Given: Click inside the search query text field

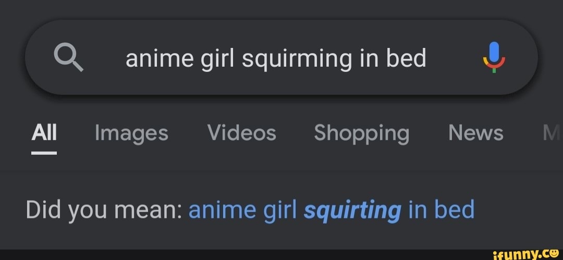Looking at the screenshot, I should click(x=275, y=58).
